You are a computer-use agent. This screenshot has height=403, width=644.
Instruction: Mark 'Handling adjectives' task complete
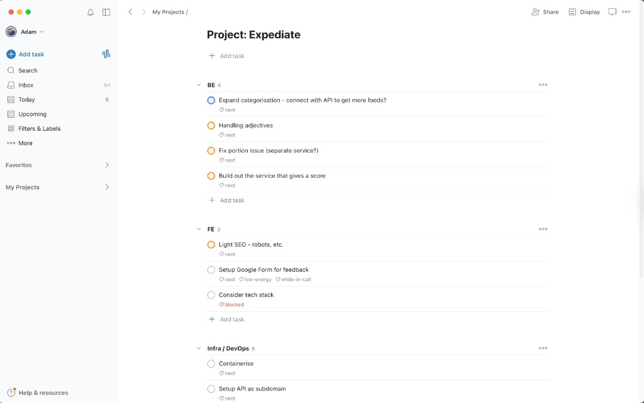(x=211, y=125)
